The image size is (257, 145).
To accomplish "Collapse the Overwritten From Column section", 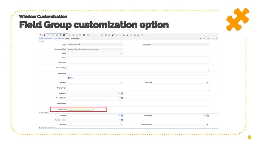I will (40, 128).
